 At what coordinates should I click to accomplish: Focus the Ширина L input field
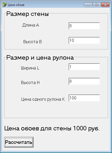pos(84,67)
